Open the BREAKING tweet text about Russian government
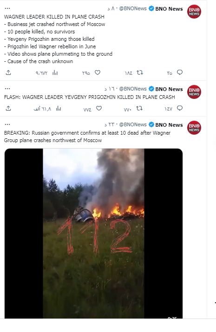216x332 pixels. 87,137
